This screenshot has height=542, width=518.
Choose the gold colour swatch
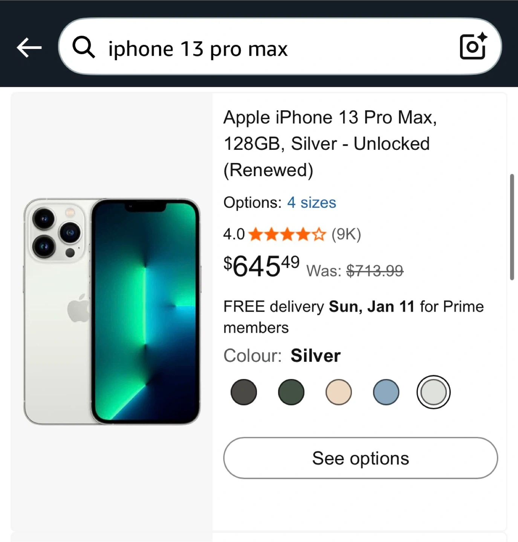[x=339, y=392]
